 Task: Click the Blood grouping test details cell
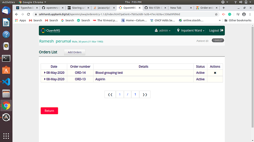tap(143, 73)
